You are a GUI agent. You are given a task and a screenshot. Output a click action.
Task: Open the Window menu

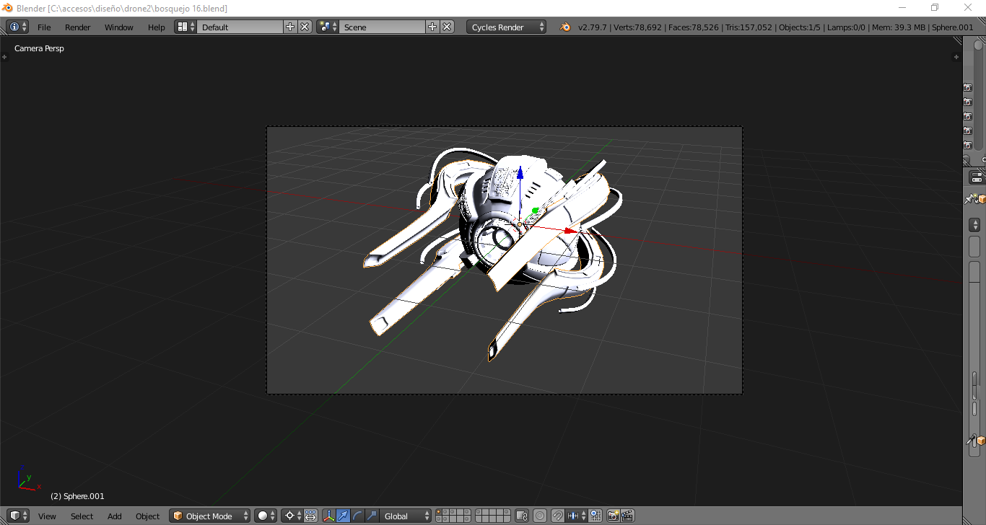pos(119,27)
